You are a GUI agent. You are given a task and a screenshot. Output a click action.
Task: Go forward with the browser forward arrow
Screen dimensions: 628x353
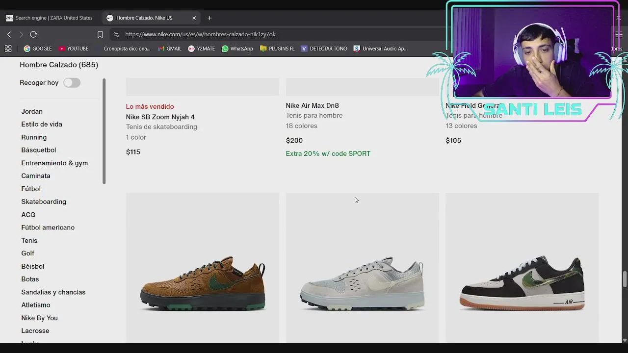click(21, 34)
